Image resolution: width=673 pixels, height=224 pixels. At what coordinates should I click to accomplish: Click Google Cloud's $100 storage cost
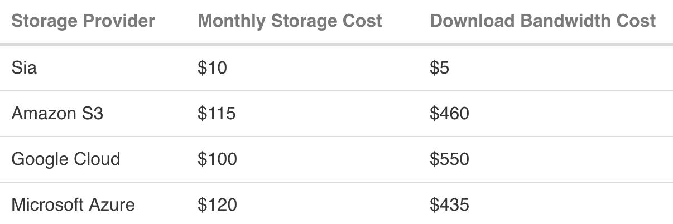point(218,159)
